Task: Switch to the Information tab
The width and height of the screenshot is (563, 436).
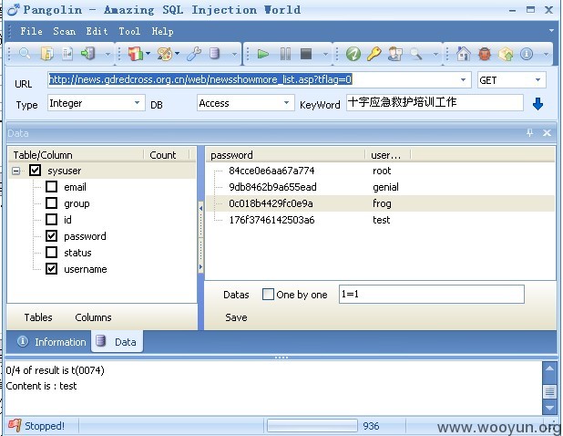Action: point(51,341)
